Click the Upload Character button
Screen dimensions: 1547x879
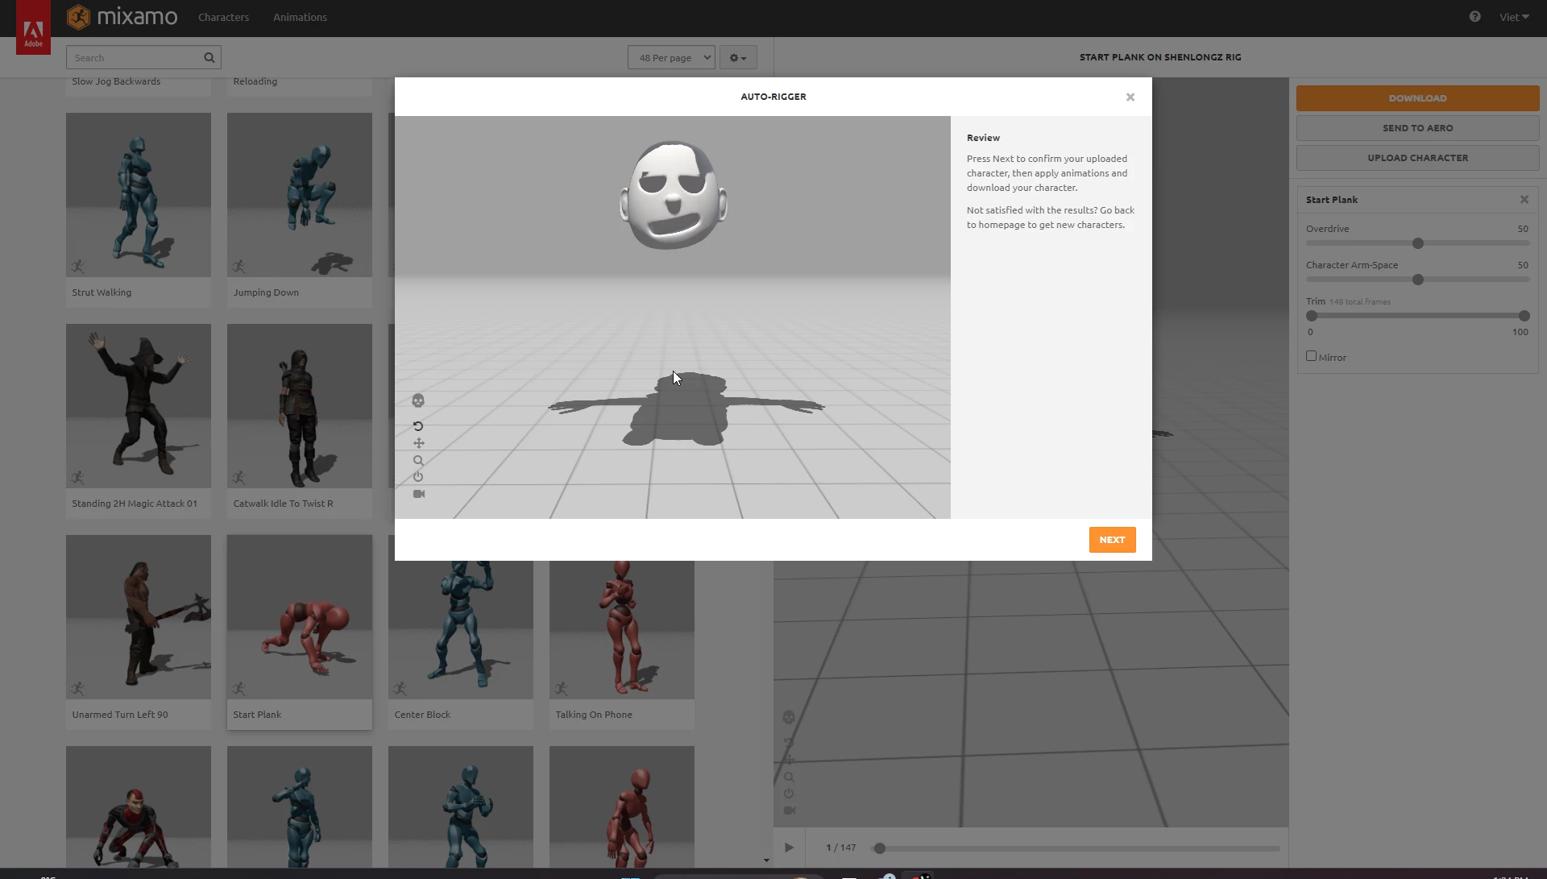pyautogui.click(x=1417, y=158)
